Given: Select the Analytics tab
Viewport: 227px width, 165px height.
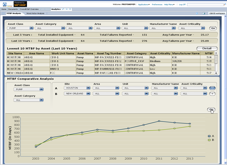Looking at the screenshot, I should coord(56,9).
